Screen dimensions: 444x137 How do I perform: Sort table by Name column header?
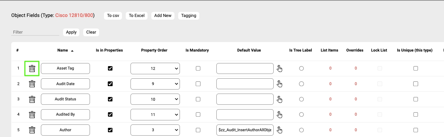[x=63, y=50]
